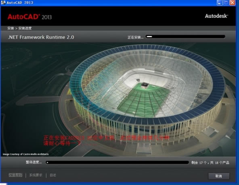Close the AutoCAD 2013 installer window

pyautogui.click(x=232, y=2)
